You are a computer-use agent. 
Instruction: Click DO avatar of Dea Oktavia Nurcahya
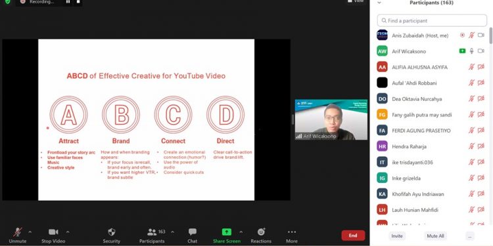click(x=382, y=98)
